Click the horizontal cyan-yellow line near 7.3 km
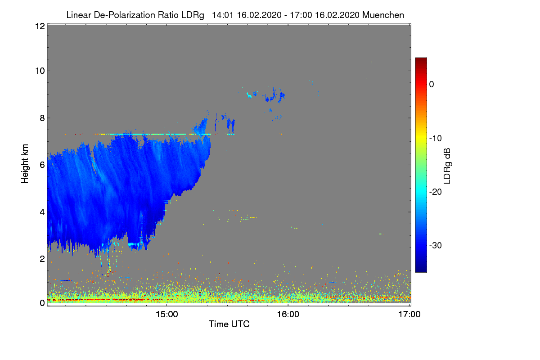This screenshot has width=540, height=360. [x=153, y=134]
